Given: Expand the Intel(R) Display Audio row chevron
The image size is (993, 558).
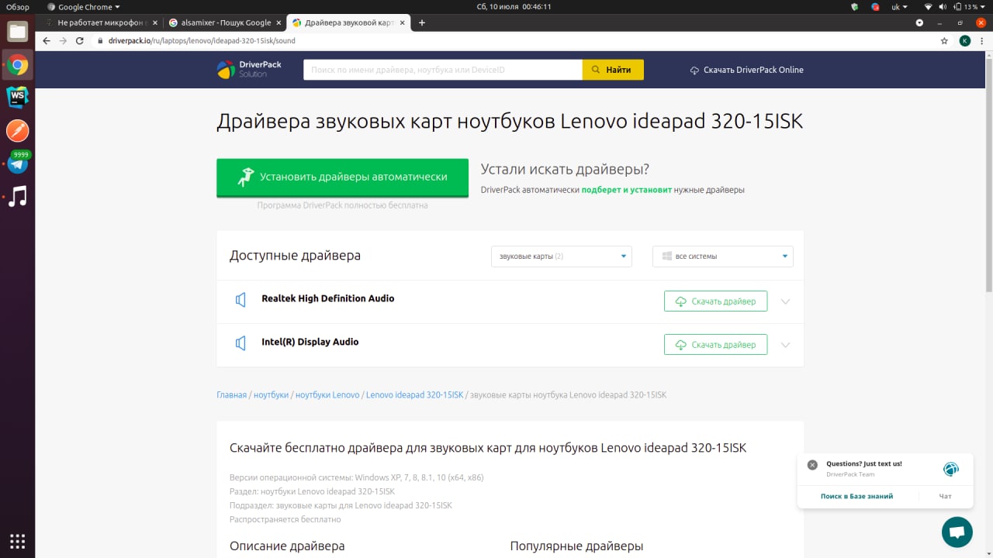Looking at the screenshot, I should (785, 345).
